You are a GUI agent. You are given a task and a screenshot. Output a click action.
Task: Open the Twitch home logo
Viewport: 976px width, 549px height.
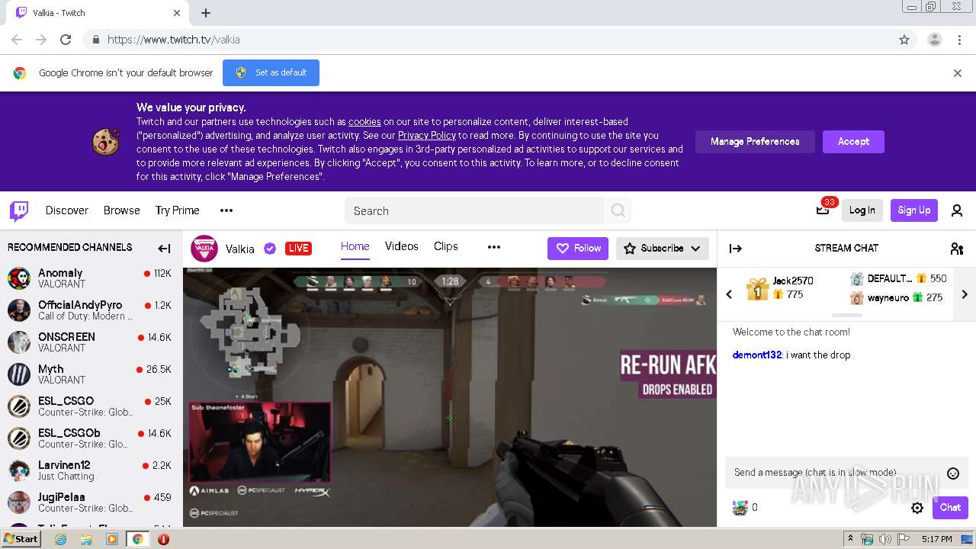click(x=19, y=211)
